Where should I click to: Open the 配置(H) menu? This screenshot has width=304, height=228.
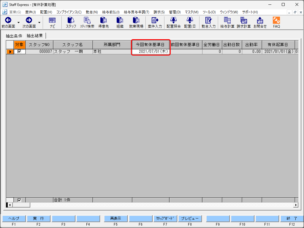click(x=46, y=12)
